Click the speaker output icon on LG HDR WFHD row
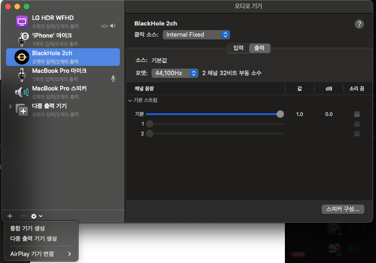Image resolution: width=376 pixels, height=263 pixels. click(113, 26)
